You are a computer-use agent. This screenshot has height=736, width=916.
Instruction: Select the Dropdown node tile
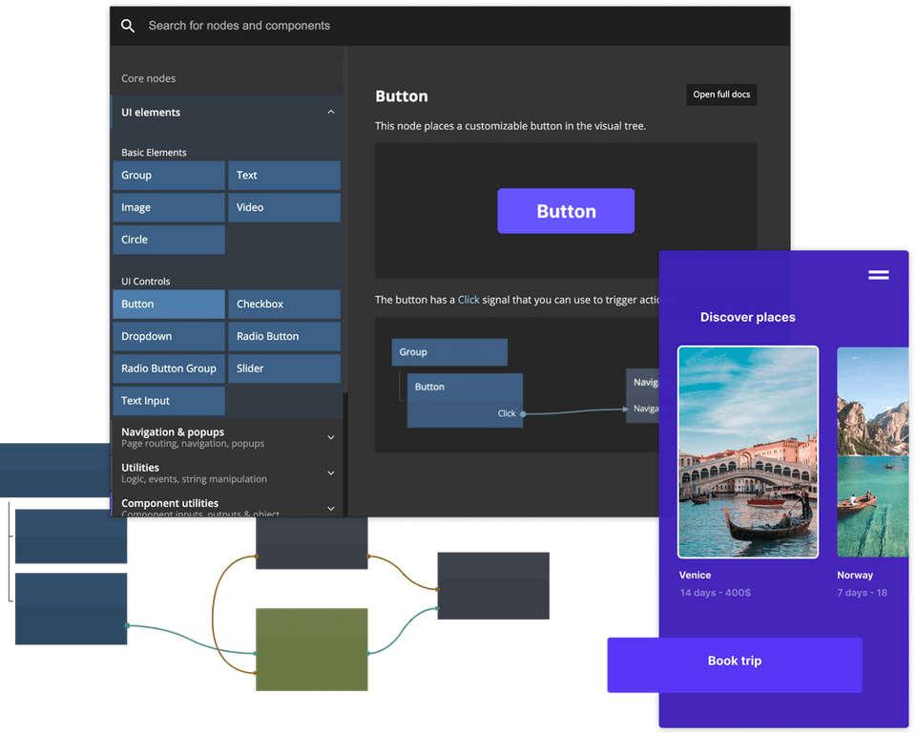[x=168, y=336]
